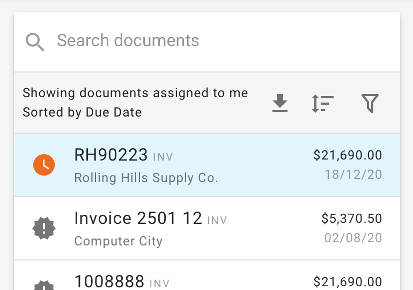Select the RH90223 document title
Image resolution: width=413 pixels, height=290 pixels.
click(111, 155)
